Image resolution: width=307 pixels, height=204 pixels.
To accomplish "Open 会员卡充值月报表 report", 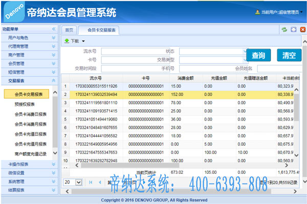I will click(x=31, y=144).
